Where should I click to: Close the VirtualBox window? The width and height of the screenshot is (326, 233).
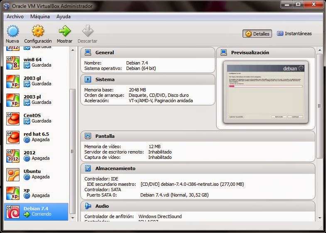pos(314,5)
